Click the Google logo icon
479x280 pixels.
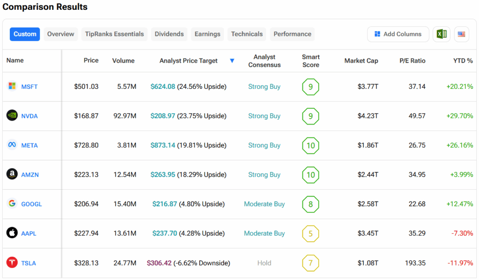pyautogui.click(x=12, y=204)
